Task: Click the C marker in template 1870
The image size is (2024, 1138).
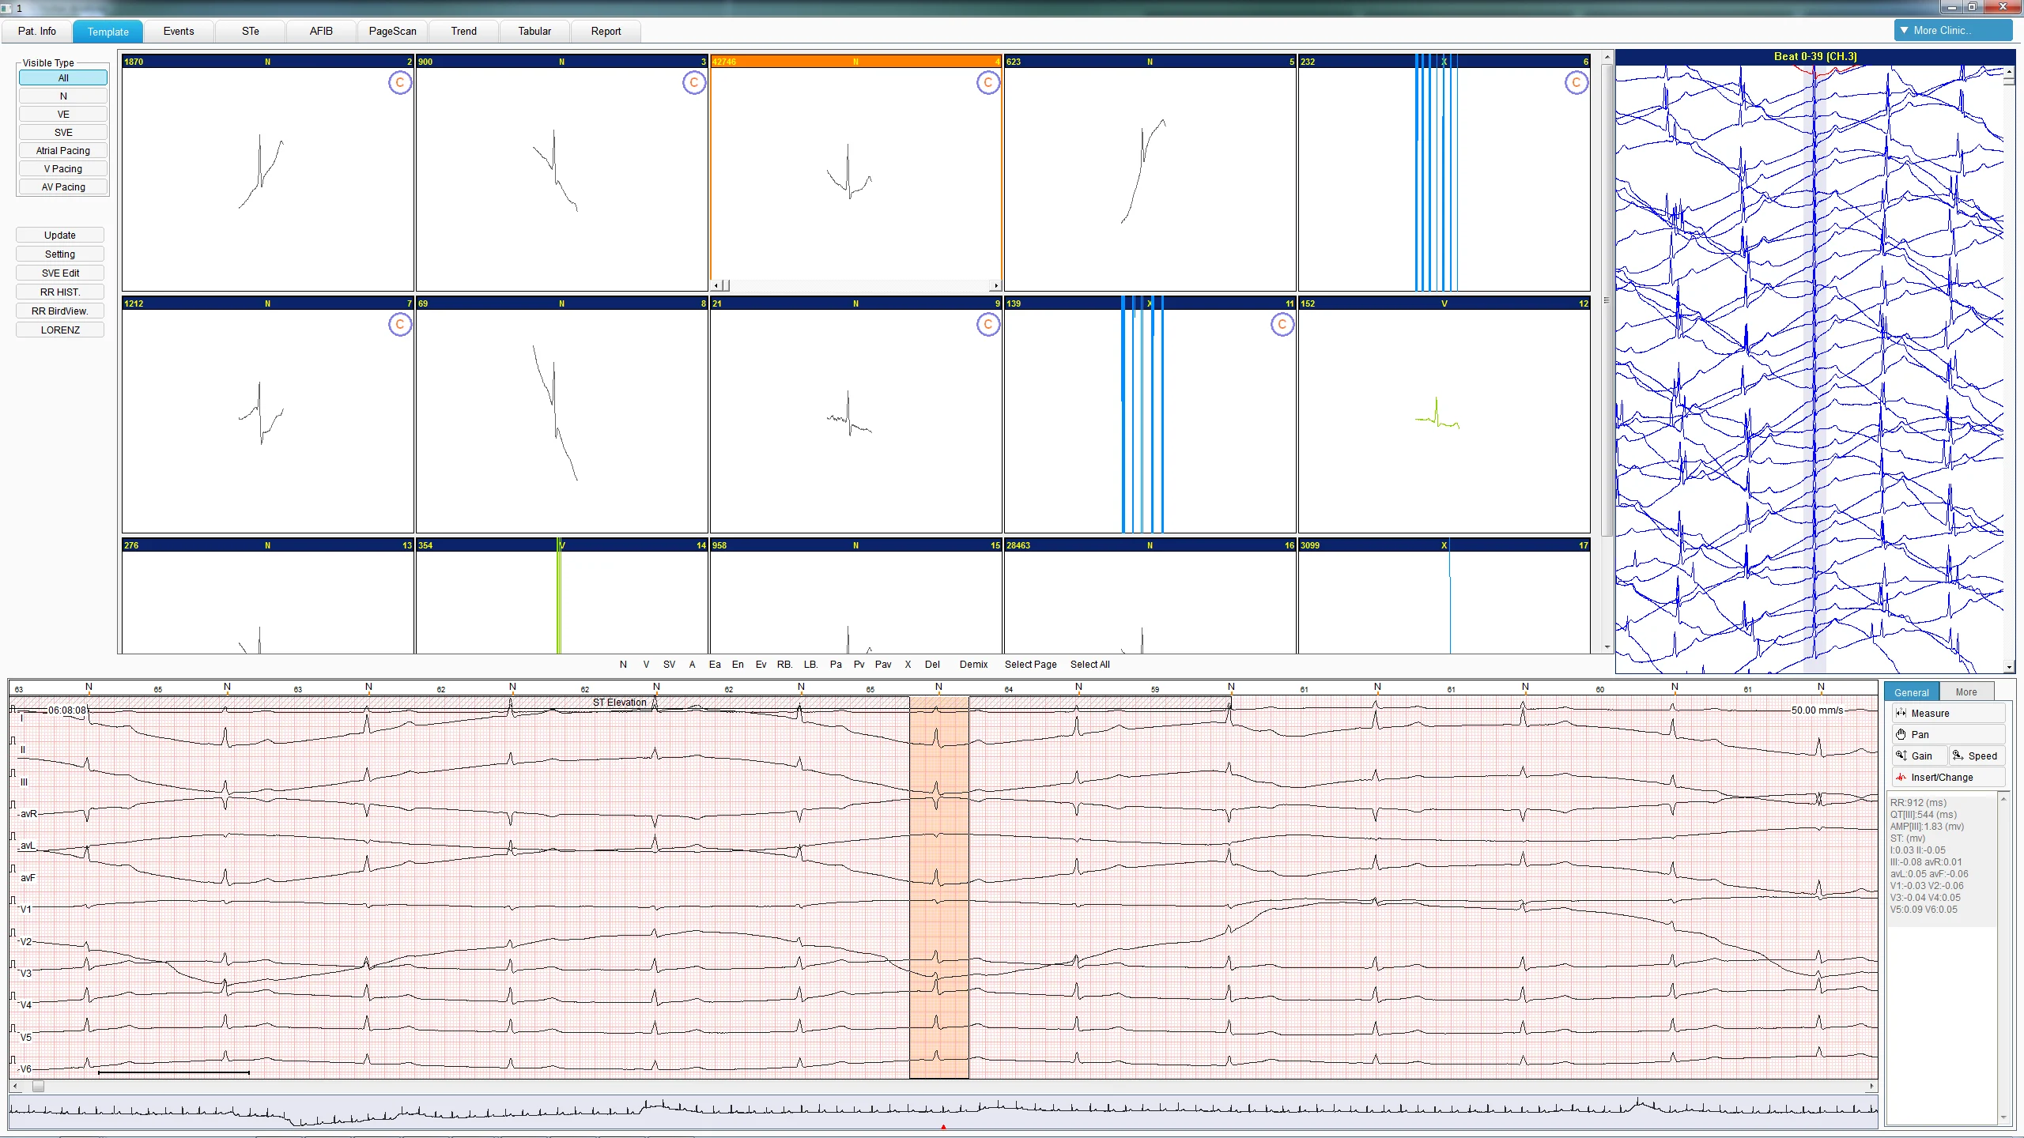Action: point(400,82)
